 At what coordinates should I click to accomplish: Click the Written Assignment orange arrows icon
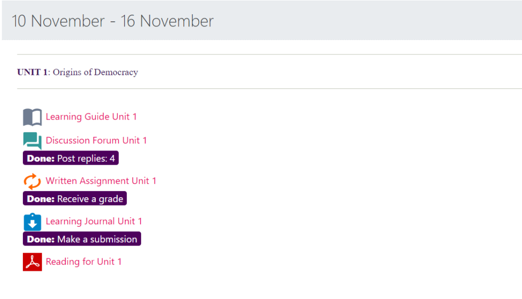click(32, 181)
